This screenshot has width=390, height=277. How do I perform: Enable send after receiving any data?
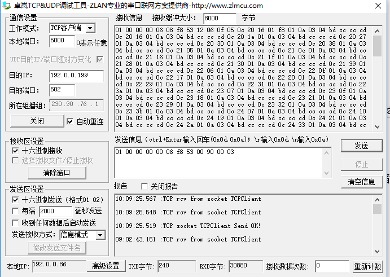coord(15,223)
